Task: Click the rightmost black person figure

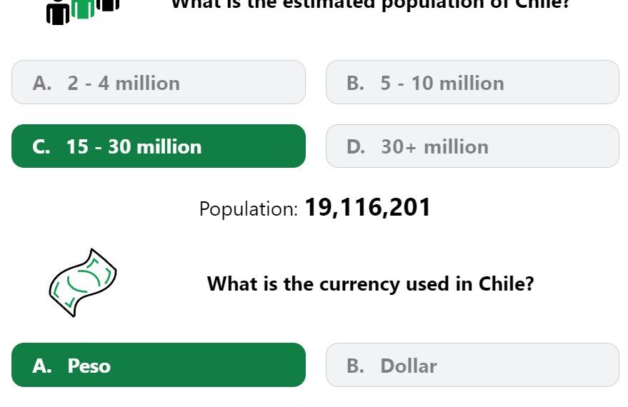Action: point(108,5)
